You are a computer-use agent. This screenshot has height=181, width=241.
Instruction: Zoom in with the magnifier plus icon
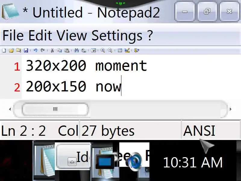103,50
